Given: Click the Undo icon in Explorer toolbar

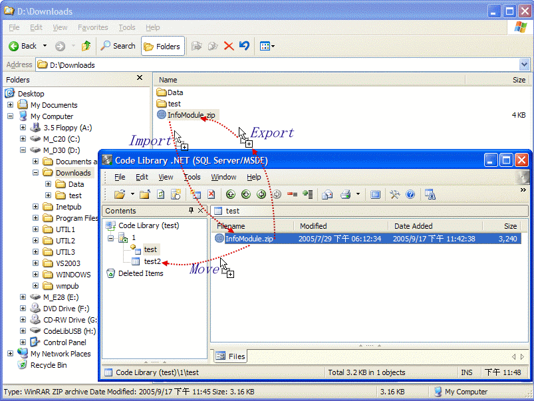Looking at the screenshot, I should click(x=244, y=46).
